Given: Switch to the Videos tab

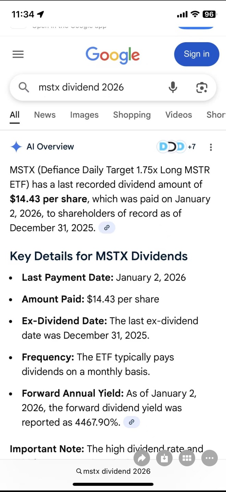Looking at the screenshot, I should pos(179,115).
